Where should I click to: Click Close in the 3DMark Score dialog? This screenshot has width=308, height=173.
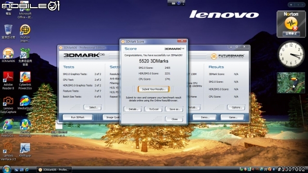click(x=174, y=119)
